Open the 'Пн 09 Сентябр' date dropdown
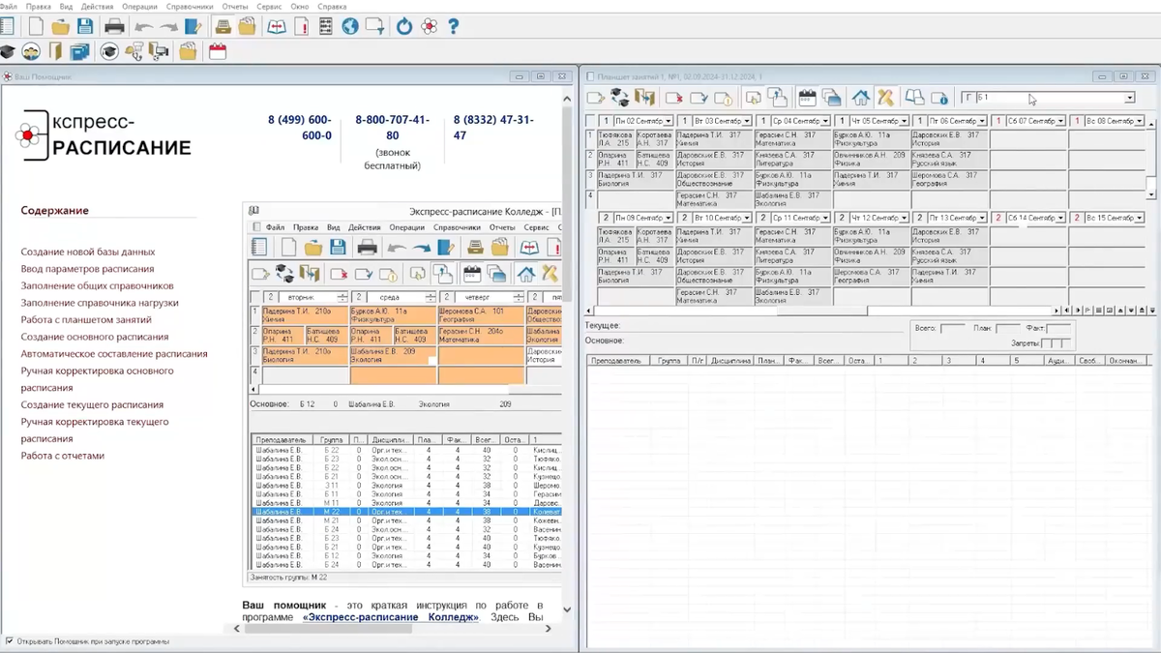Screen dimensions: 1161x653 [668, 219]
